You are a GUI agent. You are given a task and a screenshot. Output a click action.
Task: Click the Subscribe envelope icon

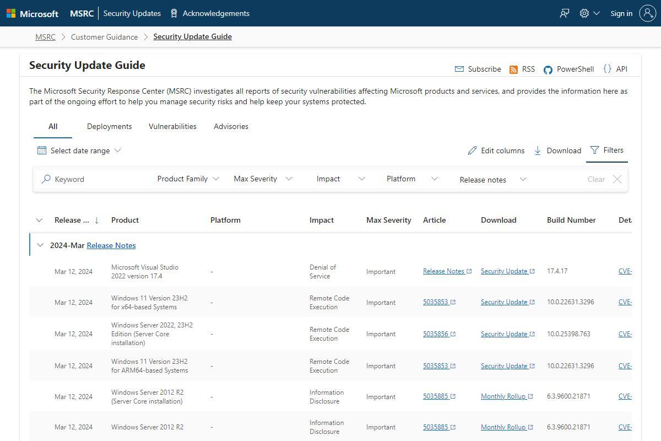(459, 69)
